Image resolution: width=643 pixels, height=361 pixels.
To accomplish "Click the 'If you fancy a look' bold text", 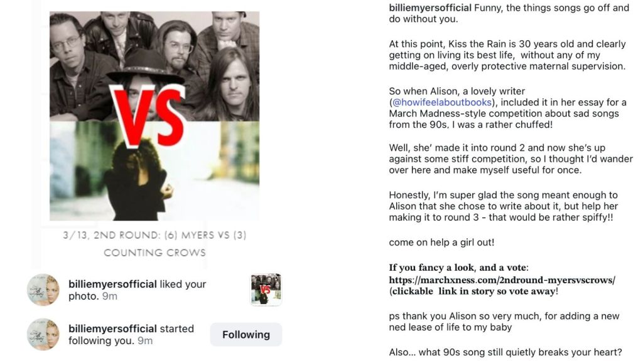I will [x=458, y=268].
